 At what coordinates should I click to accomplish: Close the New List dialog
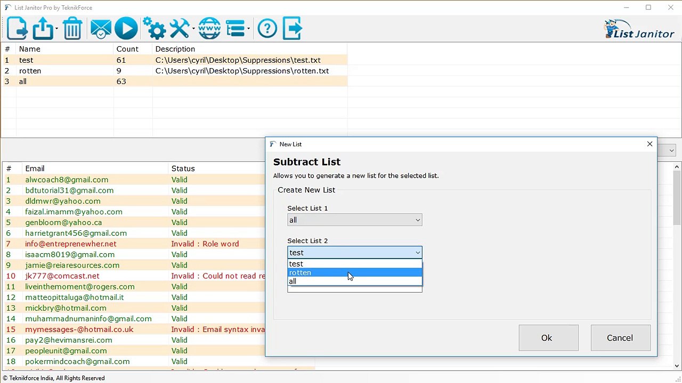649,144
